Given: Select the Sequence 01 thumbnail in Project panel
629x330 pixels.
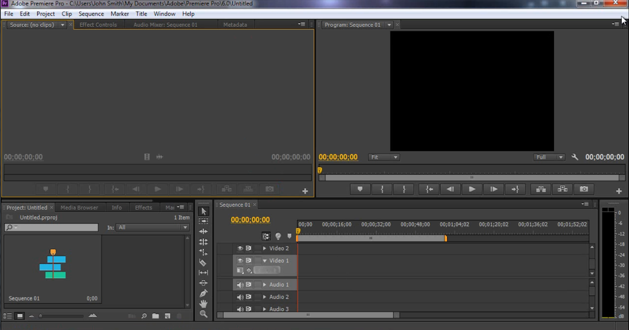Looking at the screenshot, I should click(x=52, y=269).
